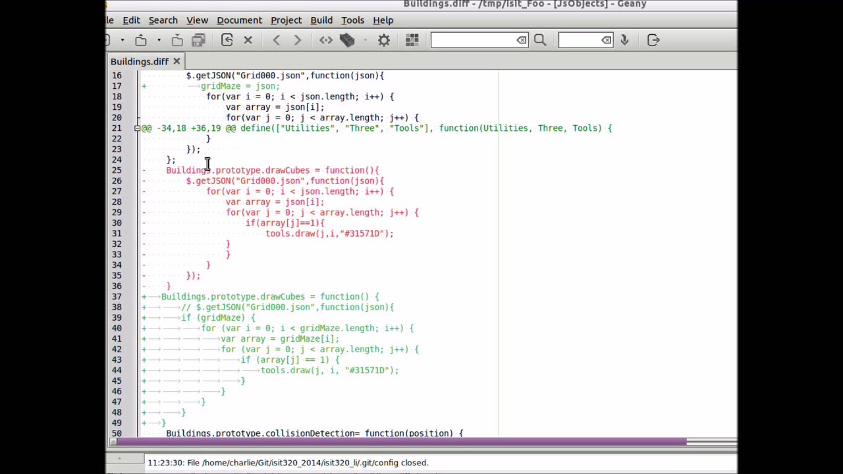Clear the search field text
Screen dimensions: 843x474
point(522,41)
